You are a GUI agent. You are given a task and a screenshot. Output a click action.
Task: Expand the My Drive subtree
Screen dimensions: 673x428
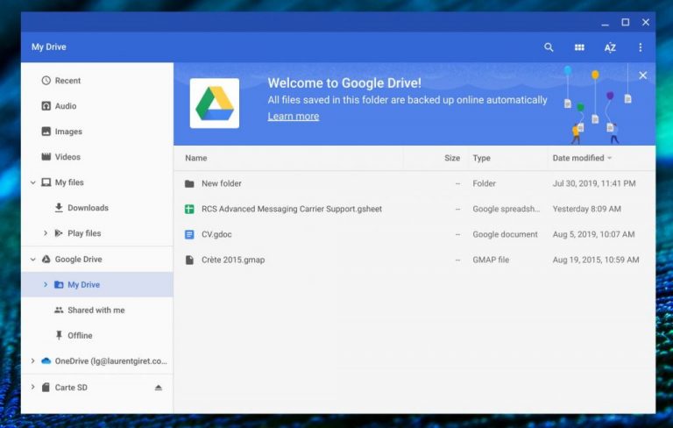tap(46, 284)
